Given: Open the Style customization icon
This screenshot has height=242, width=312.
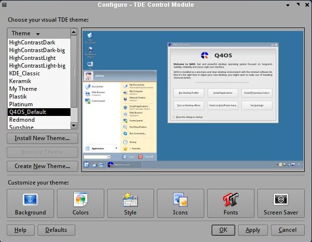Looking at the screenshot, I should coord(130,203).
